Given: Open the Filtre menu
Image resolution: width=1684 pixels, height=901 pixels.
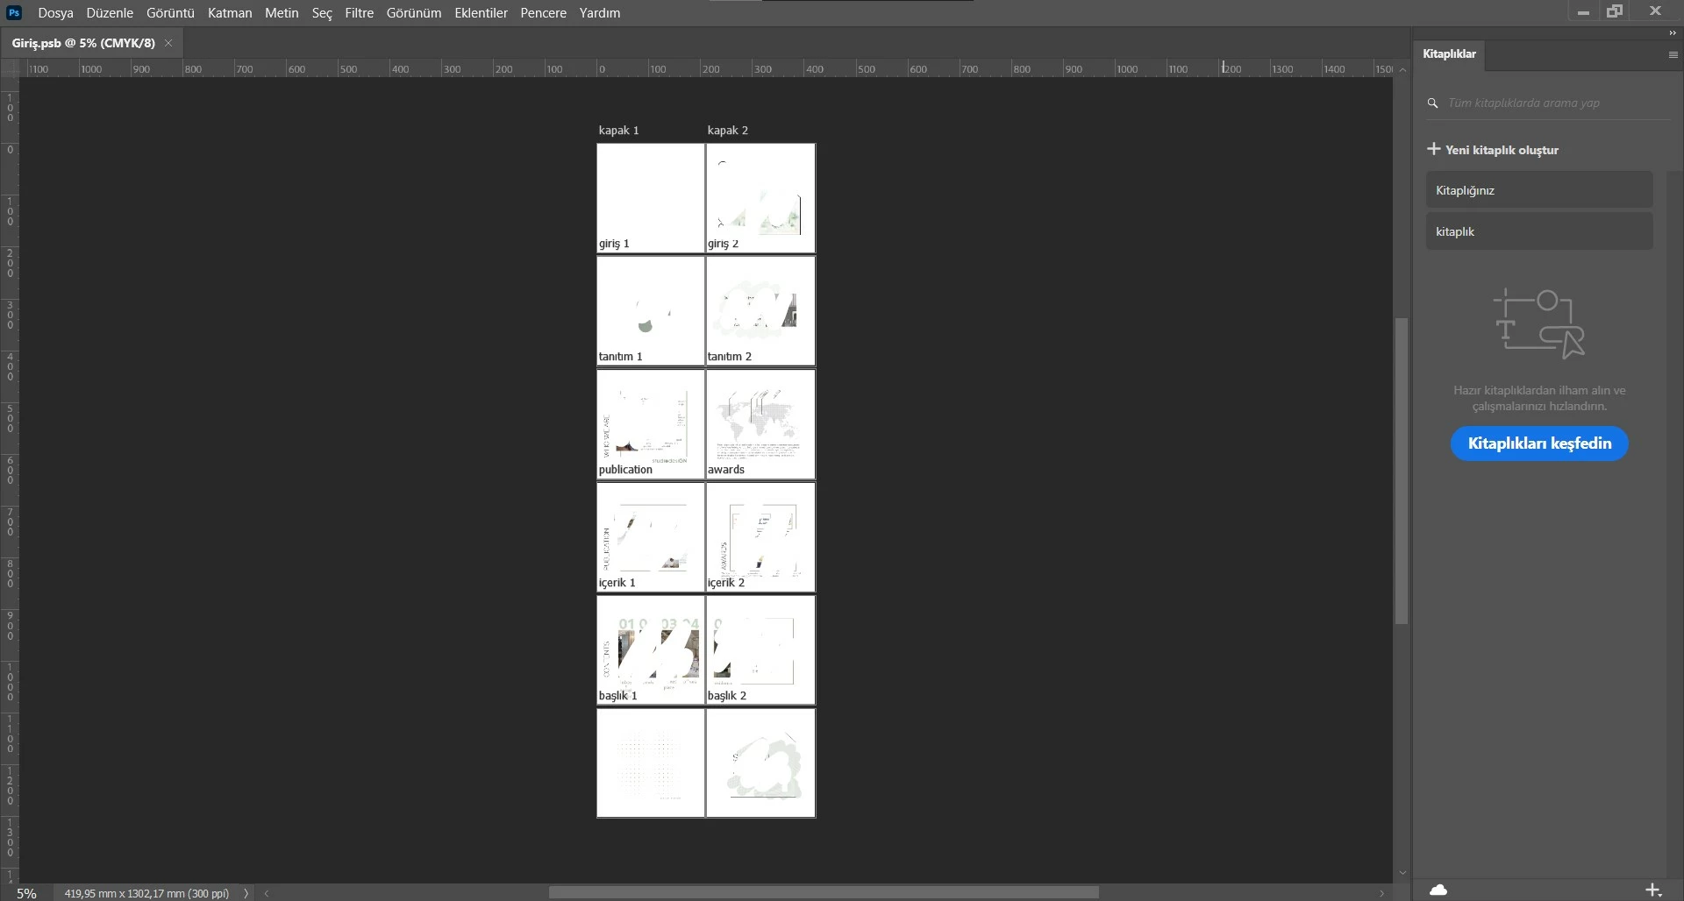Looking at the screenshot, I should pyautogui.click(x=360, y=13).
